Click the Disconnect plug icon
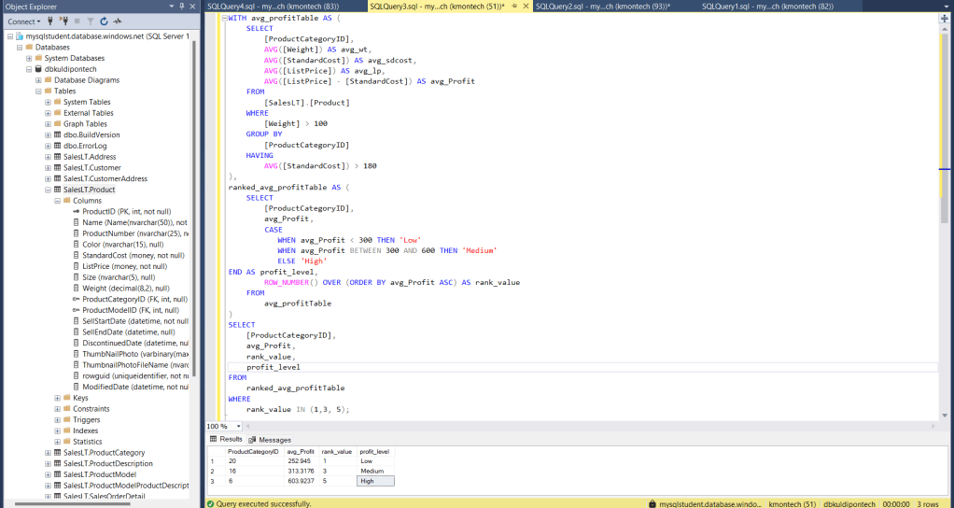Image resolution: width=954 pixels, height=508 pixels. [65, 21]
